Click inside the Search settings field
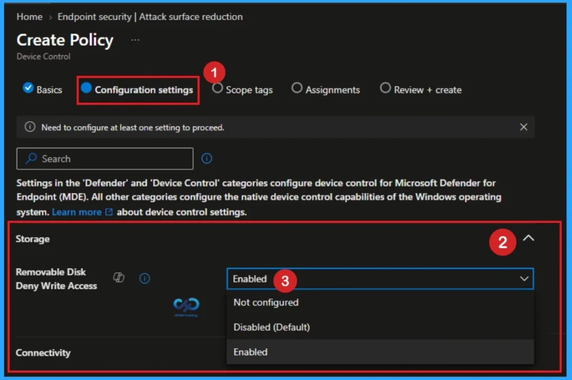This screenshot has width=572, height=380. (x=104, y=158)
